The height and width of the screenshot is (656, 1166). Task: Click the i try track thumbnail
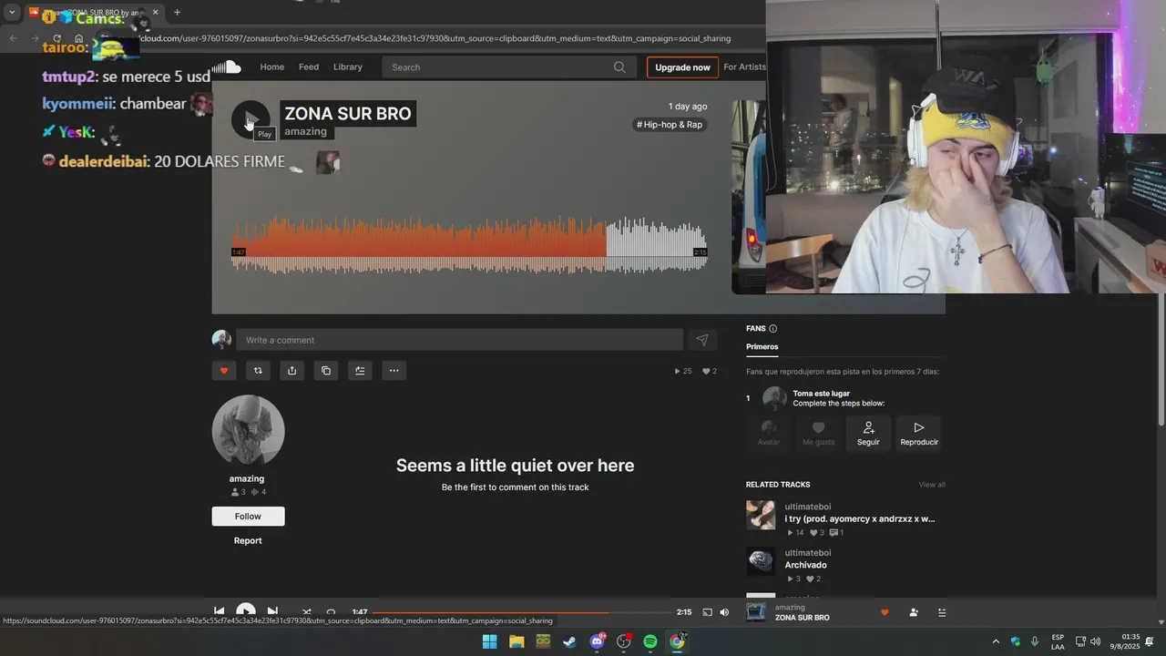pos(761,516)
